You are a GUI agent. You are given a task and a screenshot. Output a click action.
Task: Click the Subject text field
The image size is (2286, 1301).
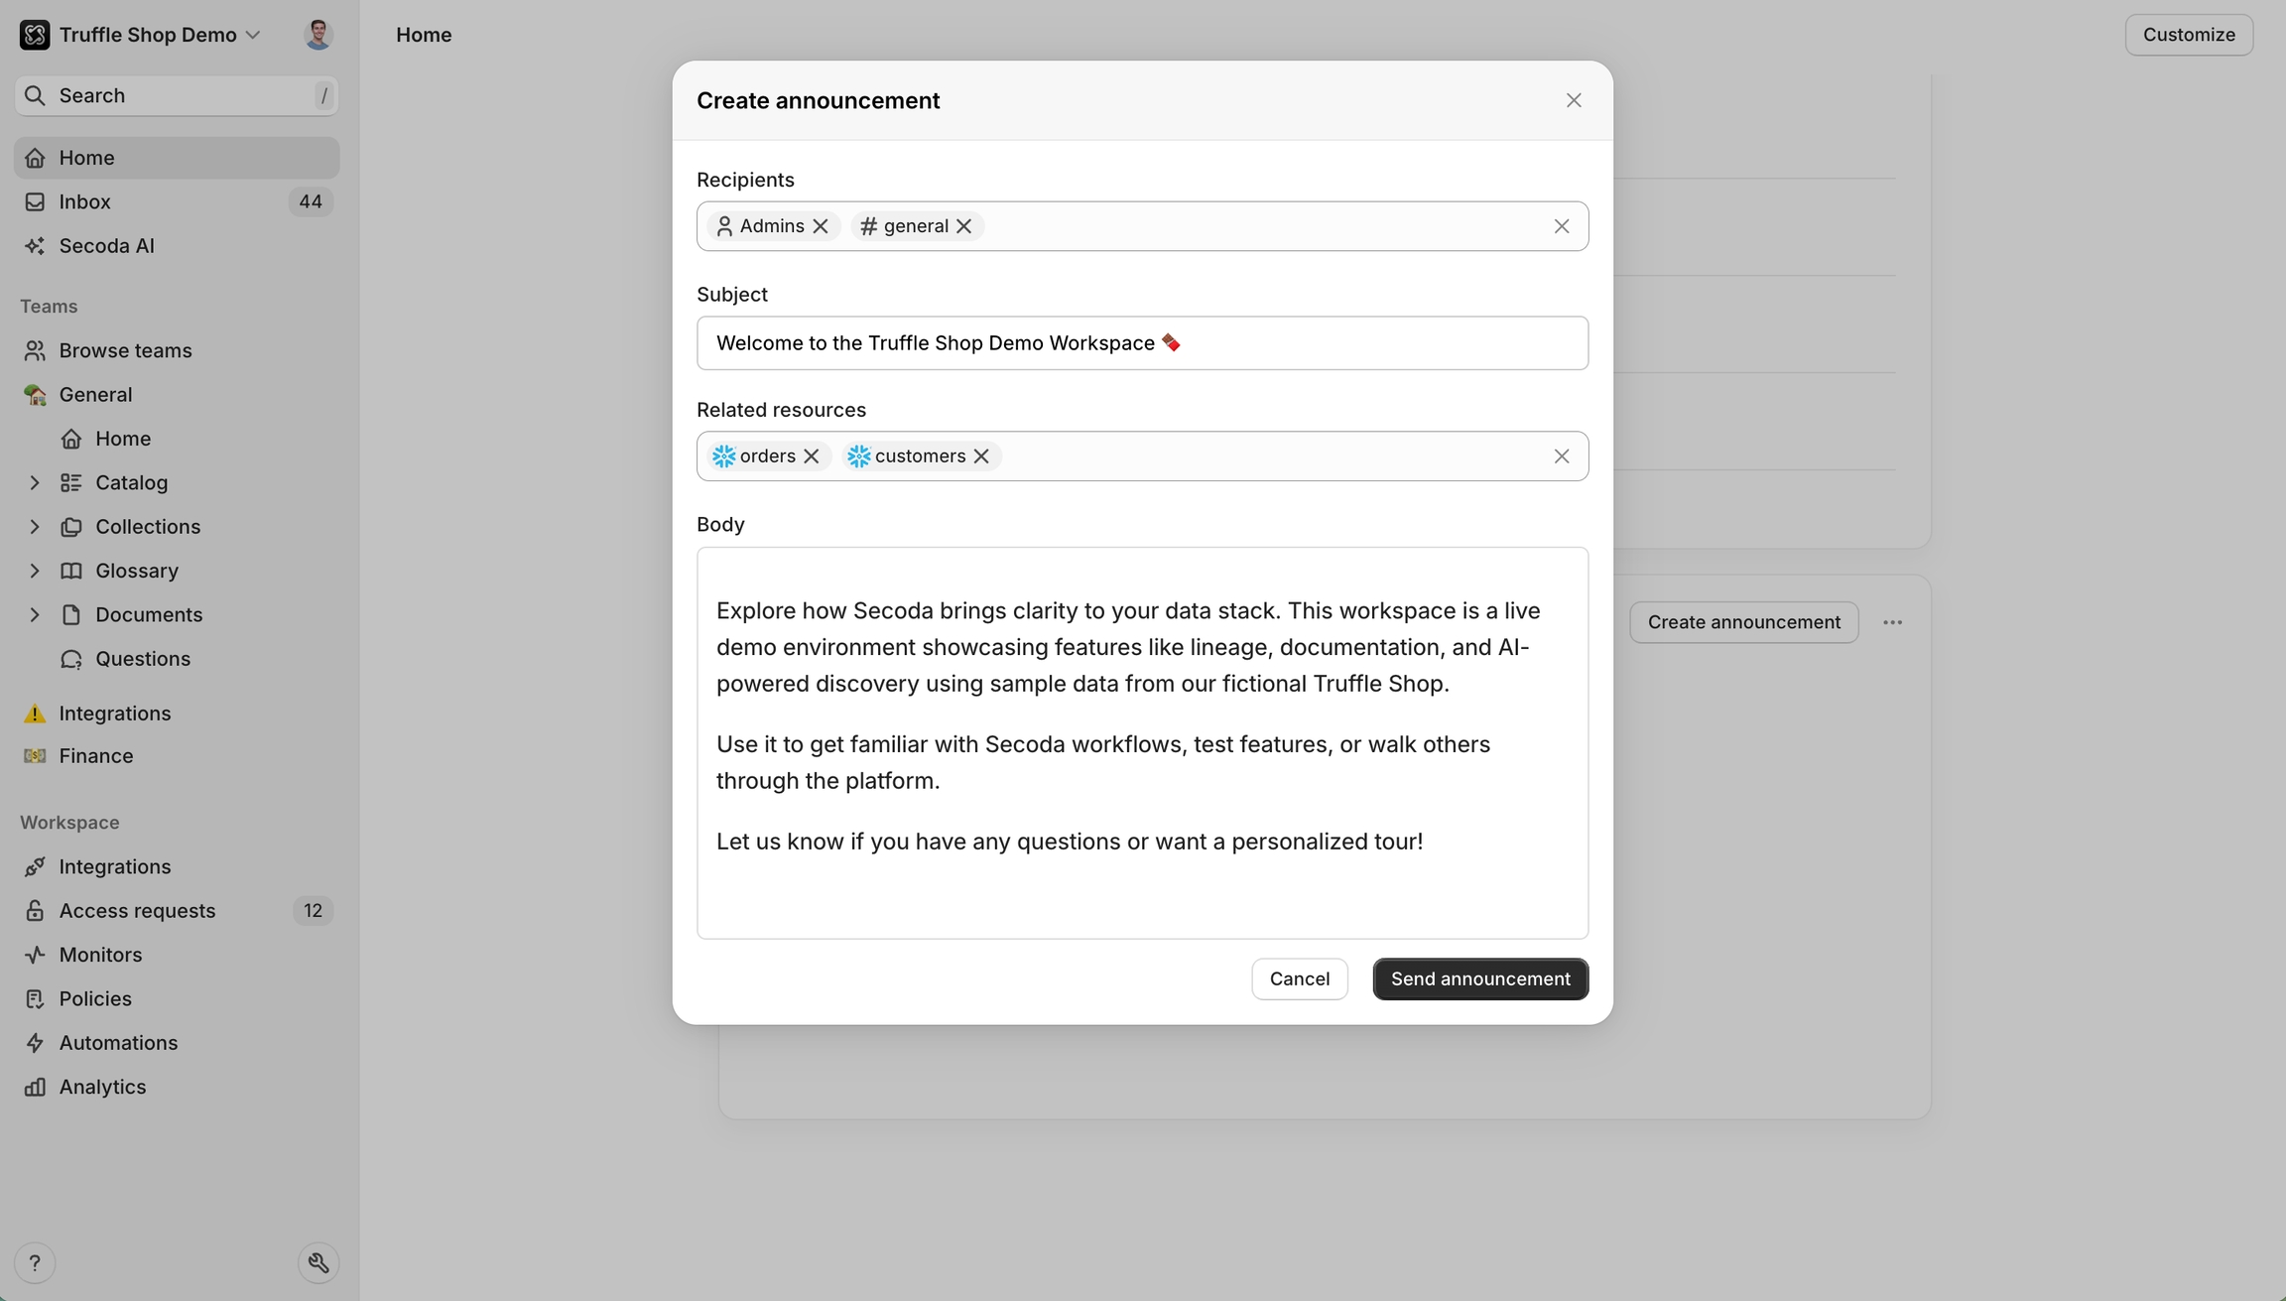1142,342
